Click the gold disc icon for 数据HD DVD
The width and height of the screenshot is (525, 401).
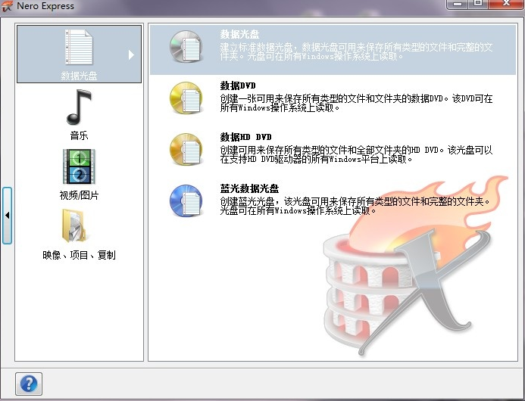[x=185, y=148]
